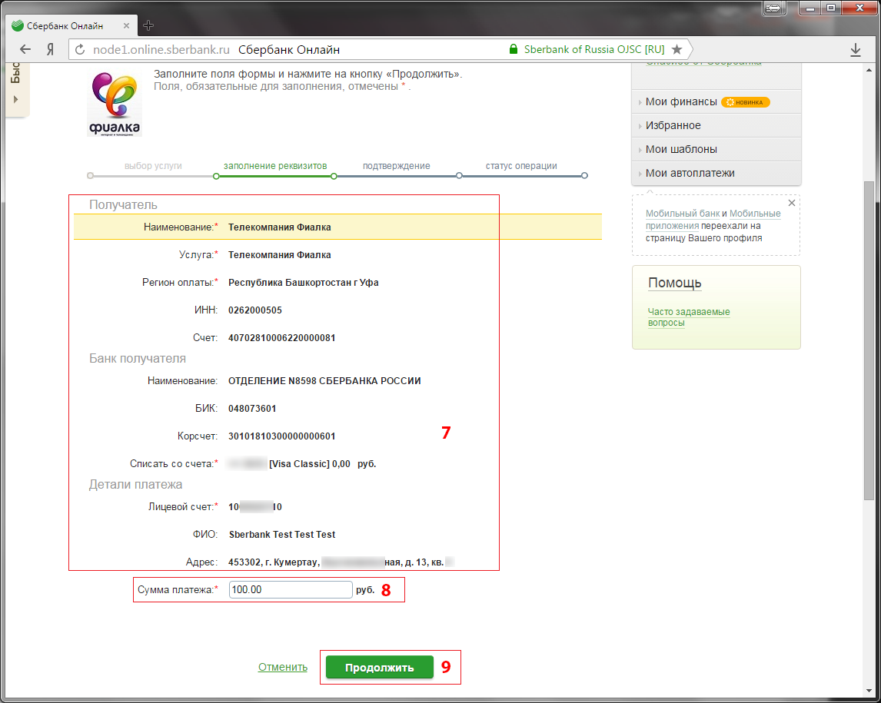This screenshot has width=881, height=703.
Task: Close the Сбербанк Онлайн tab
Action: coord(126,26)
